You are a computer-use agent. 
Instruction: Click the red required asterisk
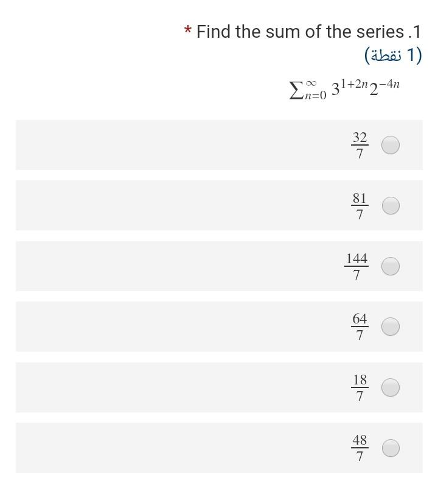tap(188, 29)
